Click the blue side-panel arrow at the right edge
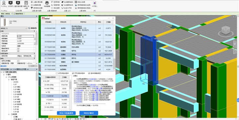 click(x=238, y=100)
